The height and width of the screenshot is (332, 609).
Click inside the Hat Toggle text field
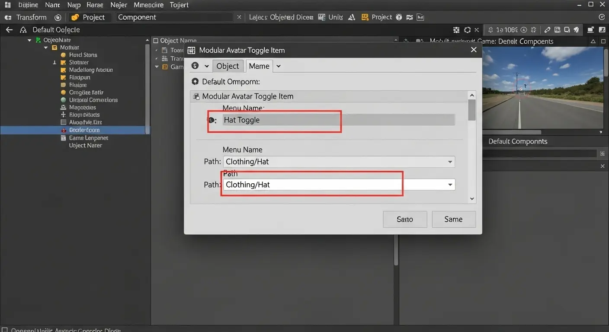[x=281, y=120]
